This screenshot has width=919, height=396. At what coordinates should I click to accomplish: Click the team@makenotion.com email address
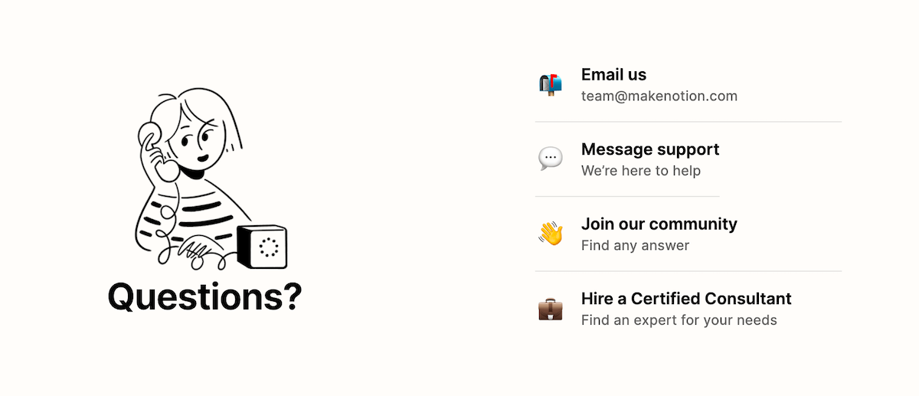(659, 96)
